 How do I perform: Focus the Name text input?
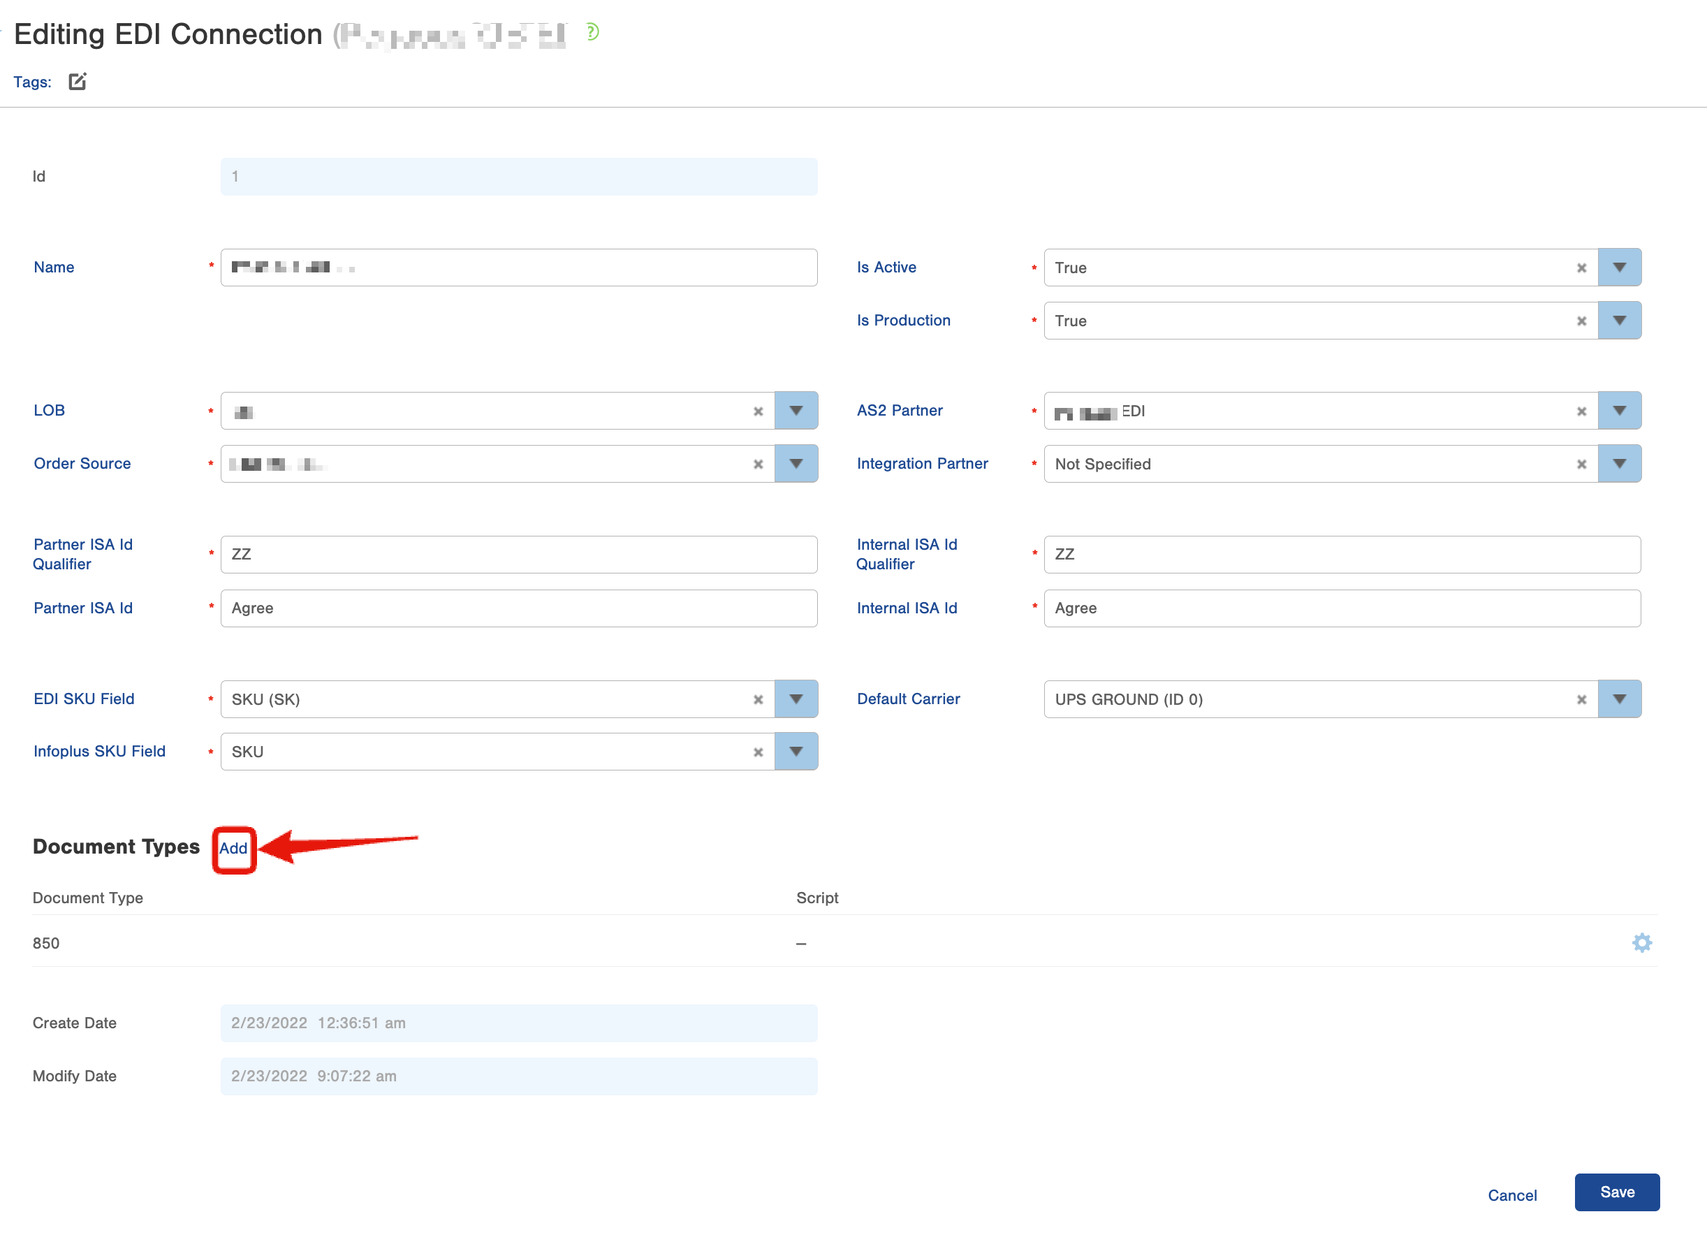518,268
